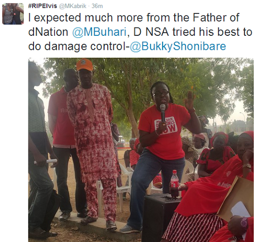Viewport: 256px width, 242px height.
Task: Click the red shirt logo in the photo
Action: click(166, 126)
